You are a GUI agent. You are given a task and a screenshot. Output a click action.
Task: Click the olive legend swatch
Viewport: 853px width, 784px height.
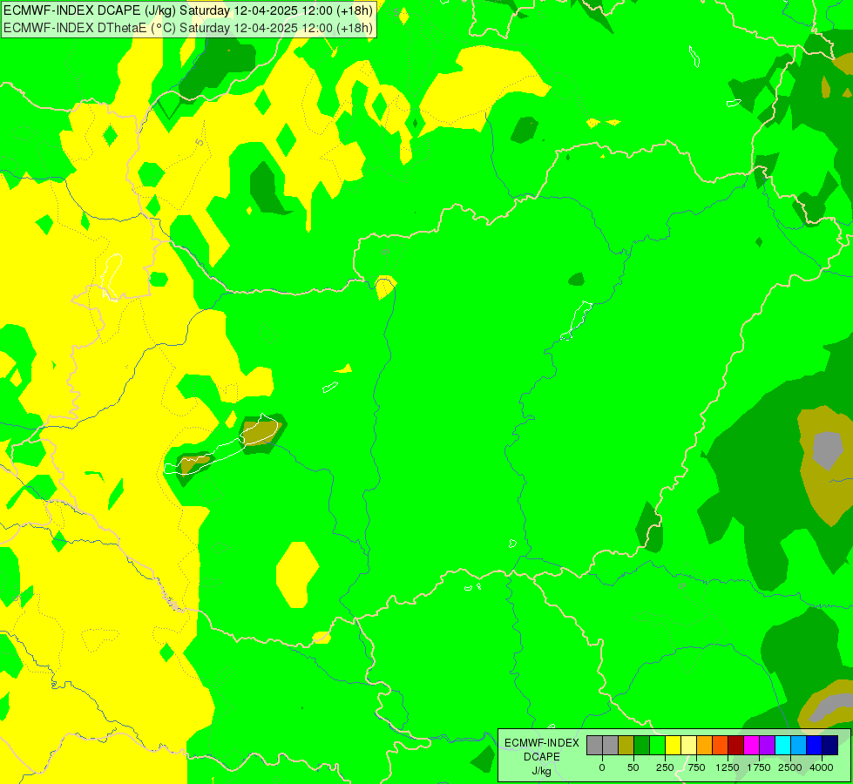[x=626, y=746]
